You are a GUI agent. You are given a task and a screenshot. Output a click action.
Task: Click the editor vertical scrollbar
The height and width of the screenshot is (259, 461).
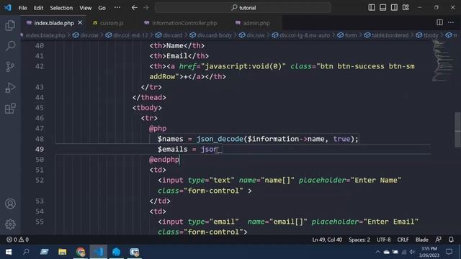click(x=458, y=129)
